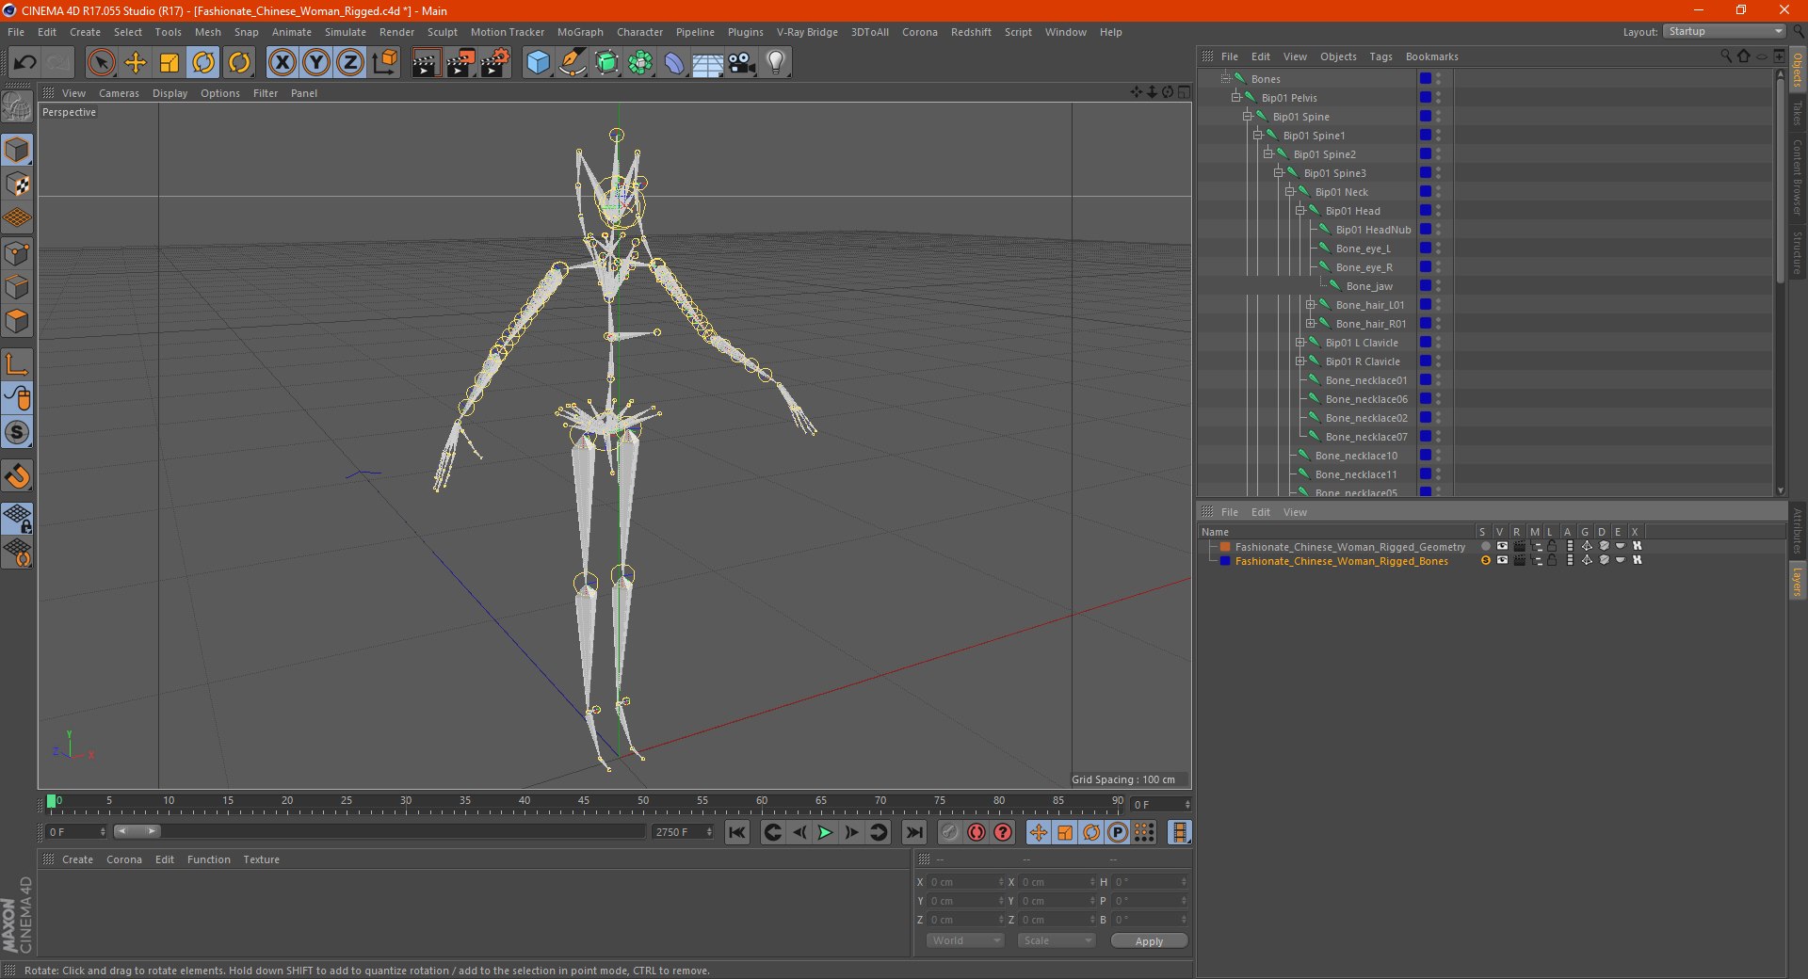Image resolution: width=1808 pixels, height=979 pixels.
Task: Switch to Model mode in left toolbar
Action: click(x=17, y=150)
